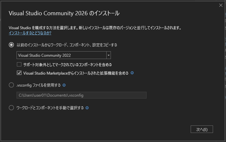Select the .vsconfig file radio button
226x142 pixels.
pyautogui.click(x=12, y=85)
